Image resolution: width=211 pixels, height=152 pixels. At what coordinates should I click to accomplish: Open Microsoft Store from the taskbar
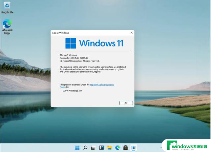pyautogui.click(x=126, y=148)
